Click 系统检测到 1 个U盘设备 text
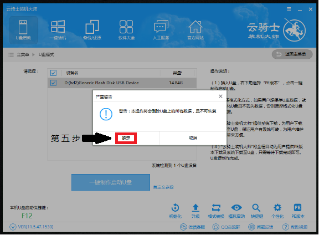 [x=174, y=165]
